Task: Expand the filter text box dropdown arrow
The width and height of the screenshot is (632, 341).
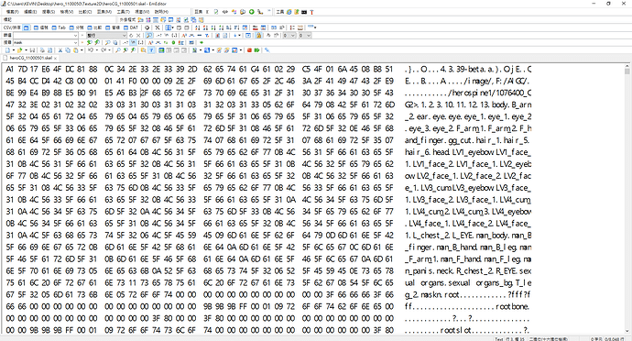Action: (x=75, y=35)
